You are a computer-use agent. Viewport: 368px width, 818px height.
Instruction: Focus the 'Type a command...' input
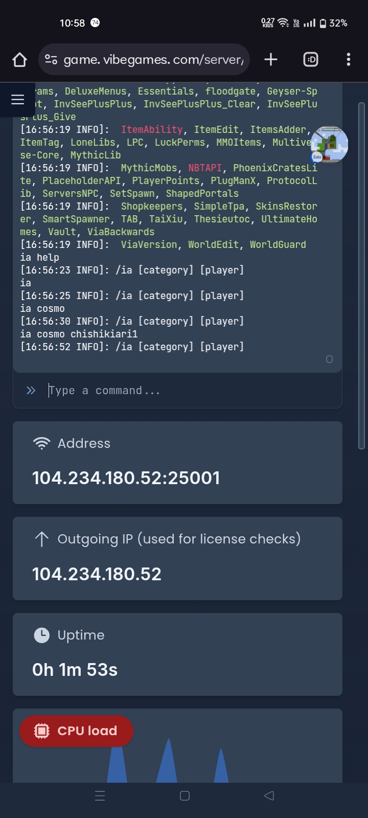coord(189,391)
